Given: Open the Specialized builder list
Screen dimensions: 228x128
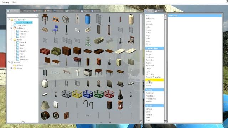Looking at the screenshot, I should (x=24, y=59).
